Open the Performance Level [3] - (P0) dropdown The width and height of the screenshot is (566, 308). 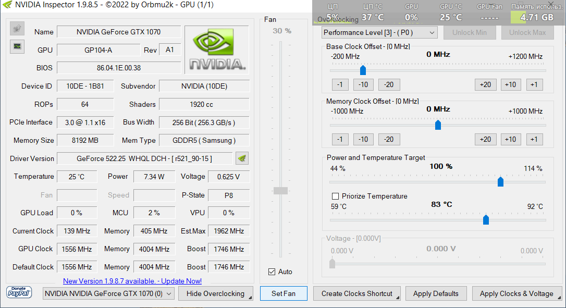(379, 32)
